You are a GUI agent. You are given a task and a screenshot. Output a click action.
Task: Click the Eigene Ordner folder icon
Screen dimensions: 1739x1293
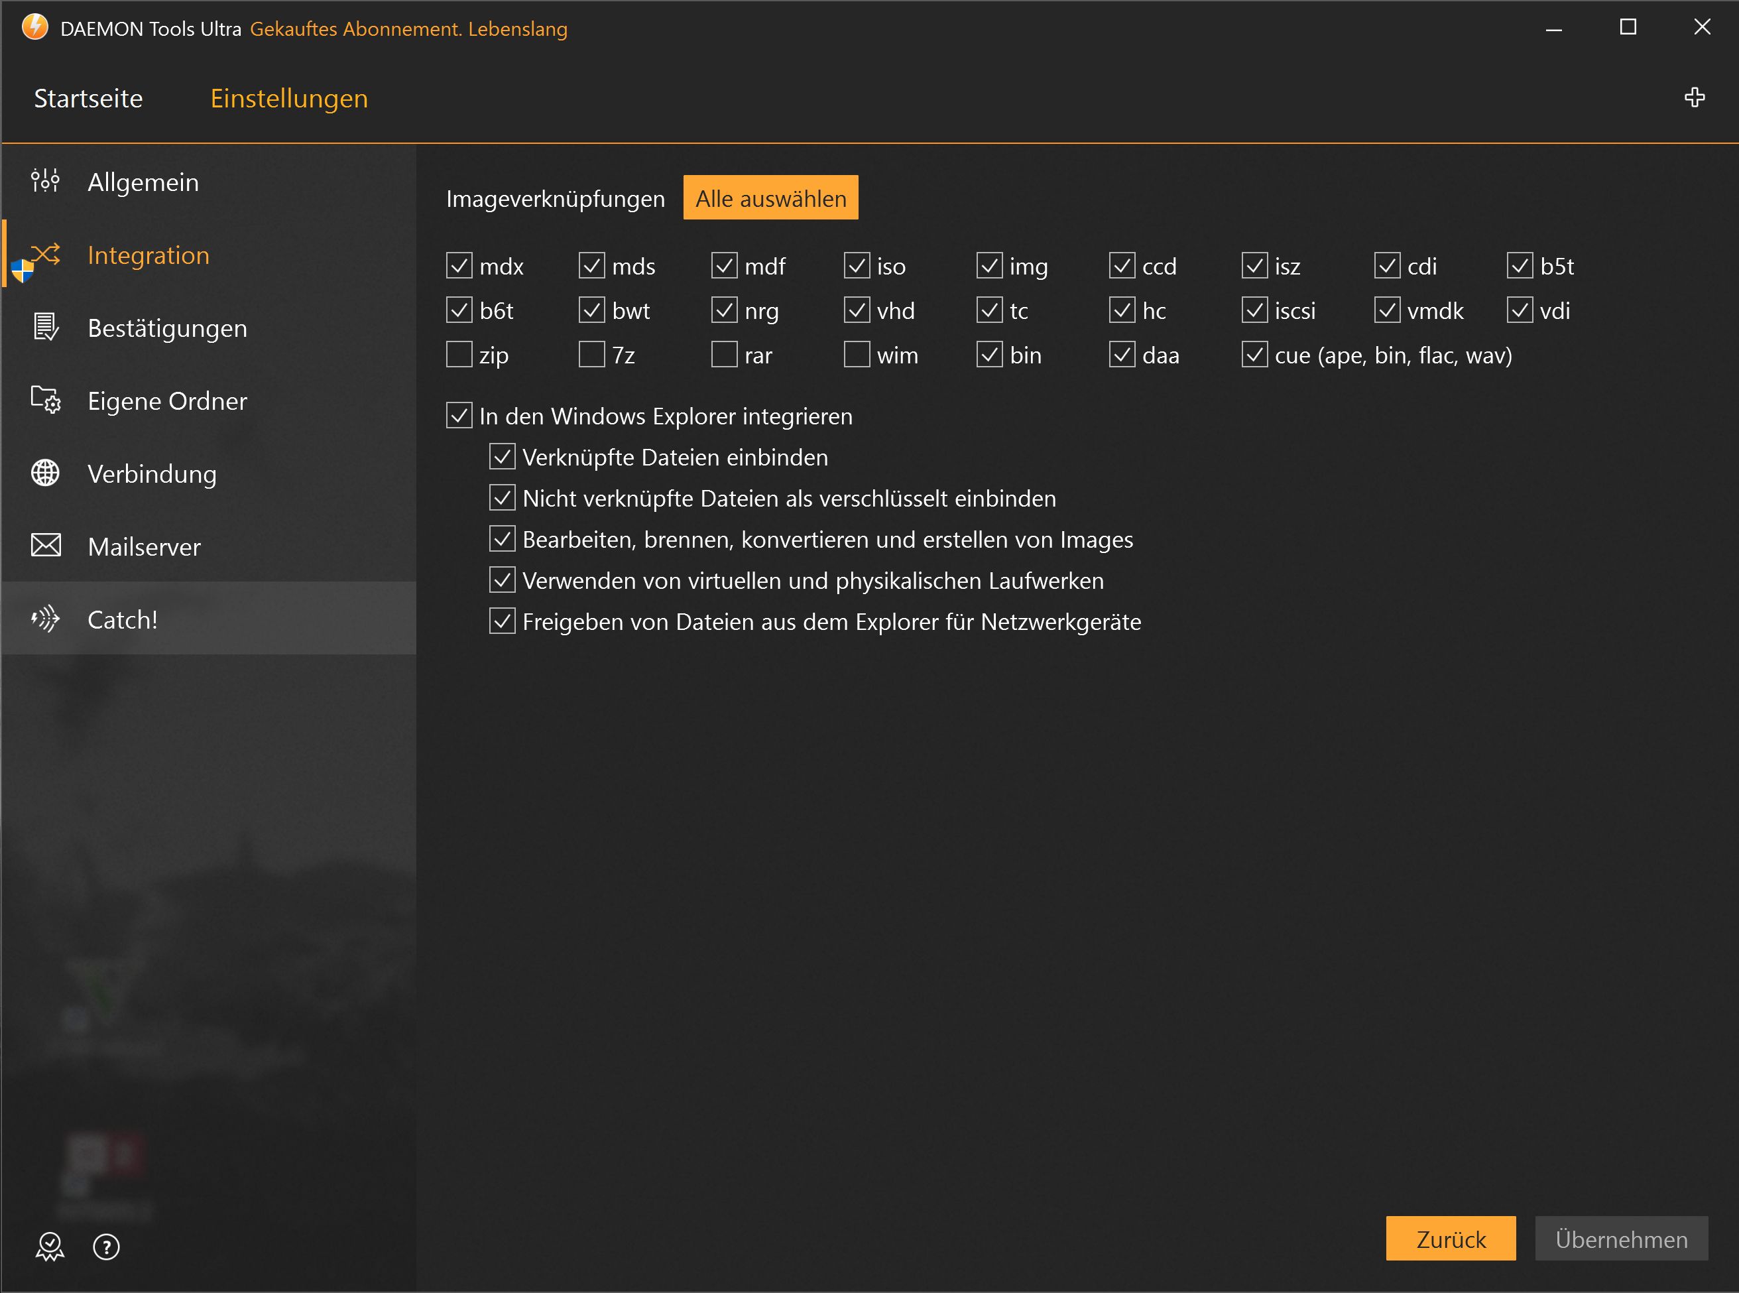coord(45,400)
